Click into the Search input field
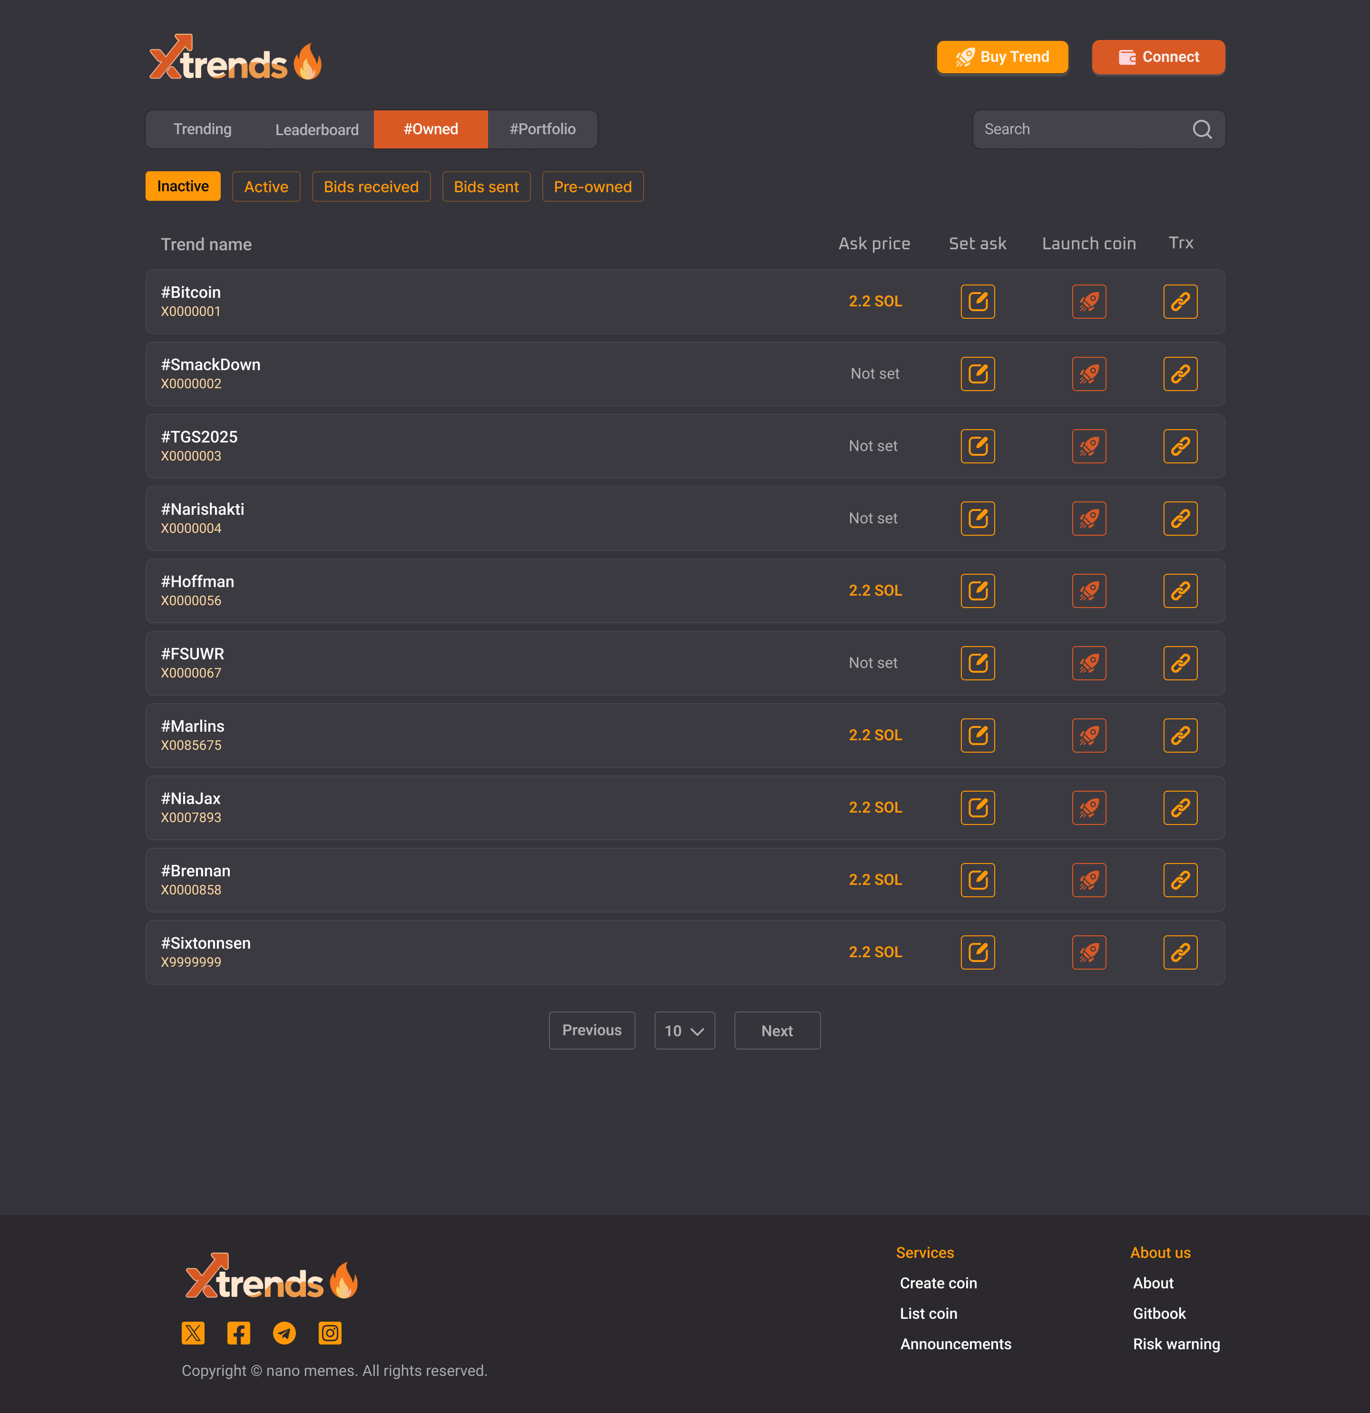The width and height of the screenshot is (1370, 1413). coord(1081,129)
